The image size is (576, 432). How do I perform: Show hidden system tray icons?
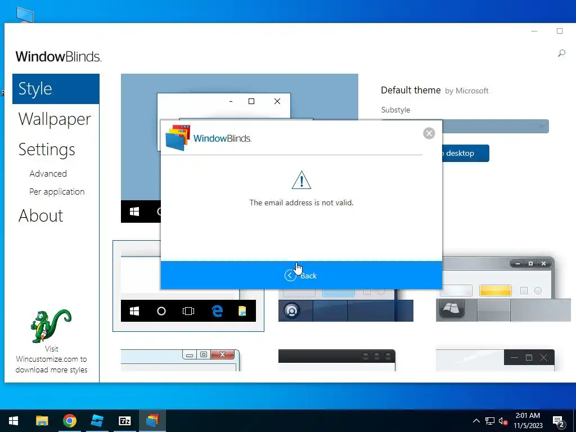(476, 421)
